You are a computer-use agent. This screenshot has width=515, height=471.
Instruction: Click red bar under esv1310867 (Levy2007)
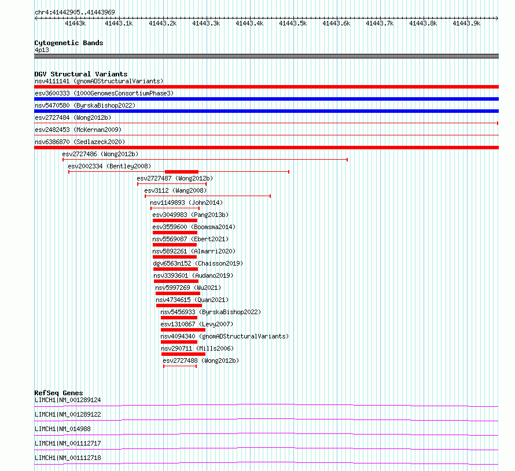(x=183, y=330)
